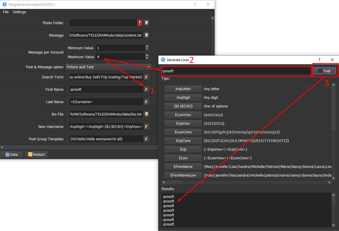Viewport: 339px width, 231px height.
Task: Insert the AnyDigit tip pattern
Action: (x=183, y=97)
